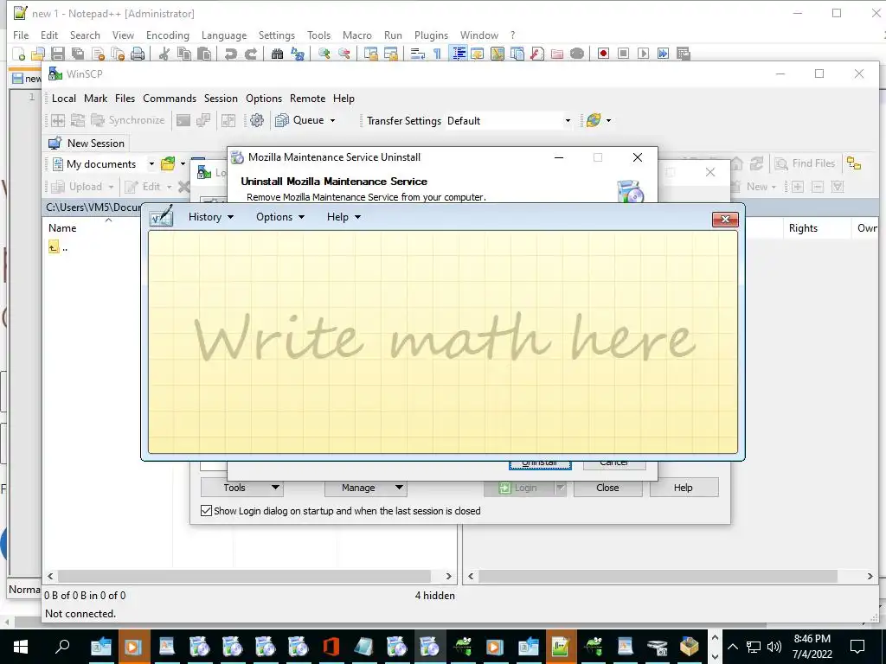Print the document using Notepad++ printer icon
The width and height of the screenshot is (886, 664).
click(138, 54)
